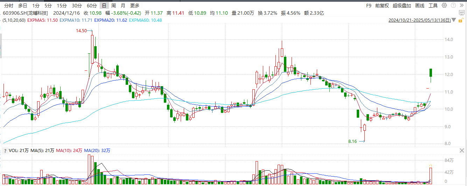The width and height of the screenshot is (467, 186).
Task: Click the 14.0 price axis label
Action: pyautogui.click(x=449, y=40)
